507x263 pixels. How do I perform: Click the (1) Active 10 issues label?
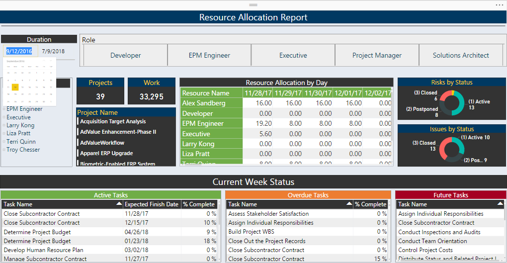[475, 137]
